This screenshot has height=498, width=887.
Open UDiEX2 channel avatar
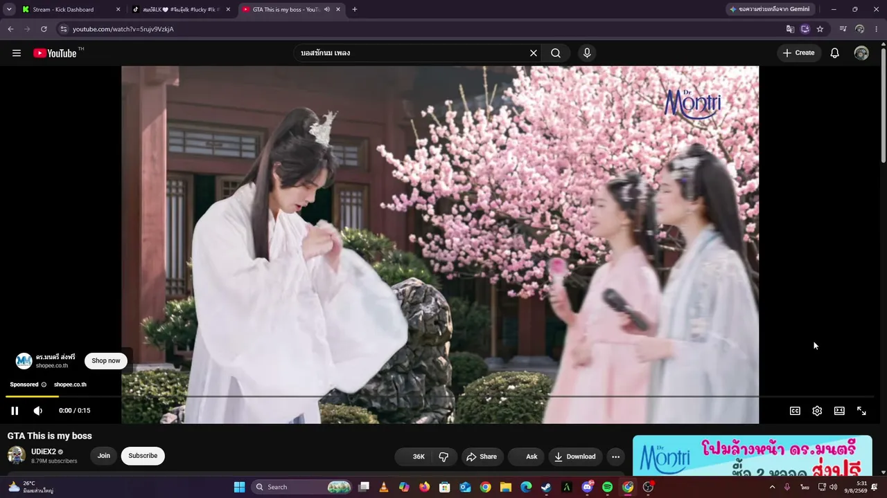click(x=17, y=455)
